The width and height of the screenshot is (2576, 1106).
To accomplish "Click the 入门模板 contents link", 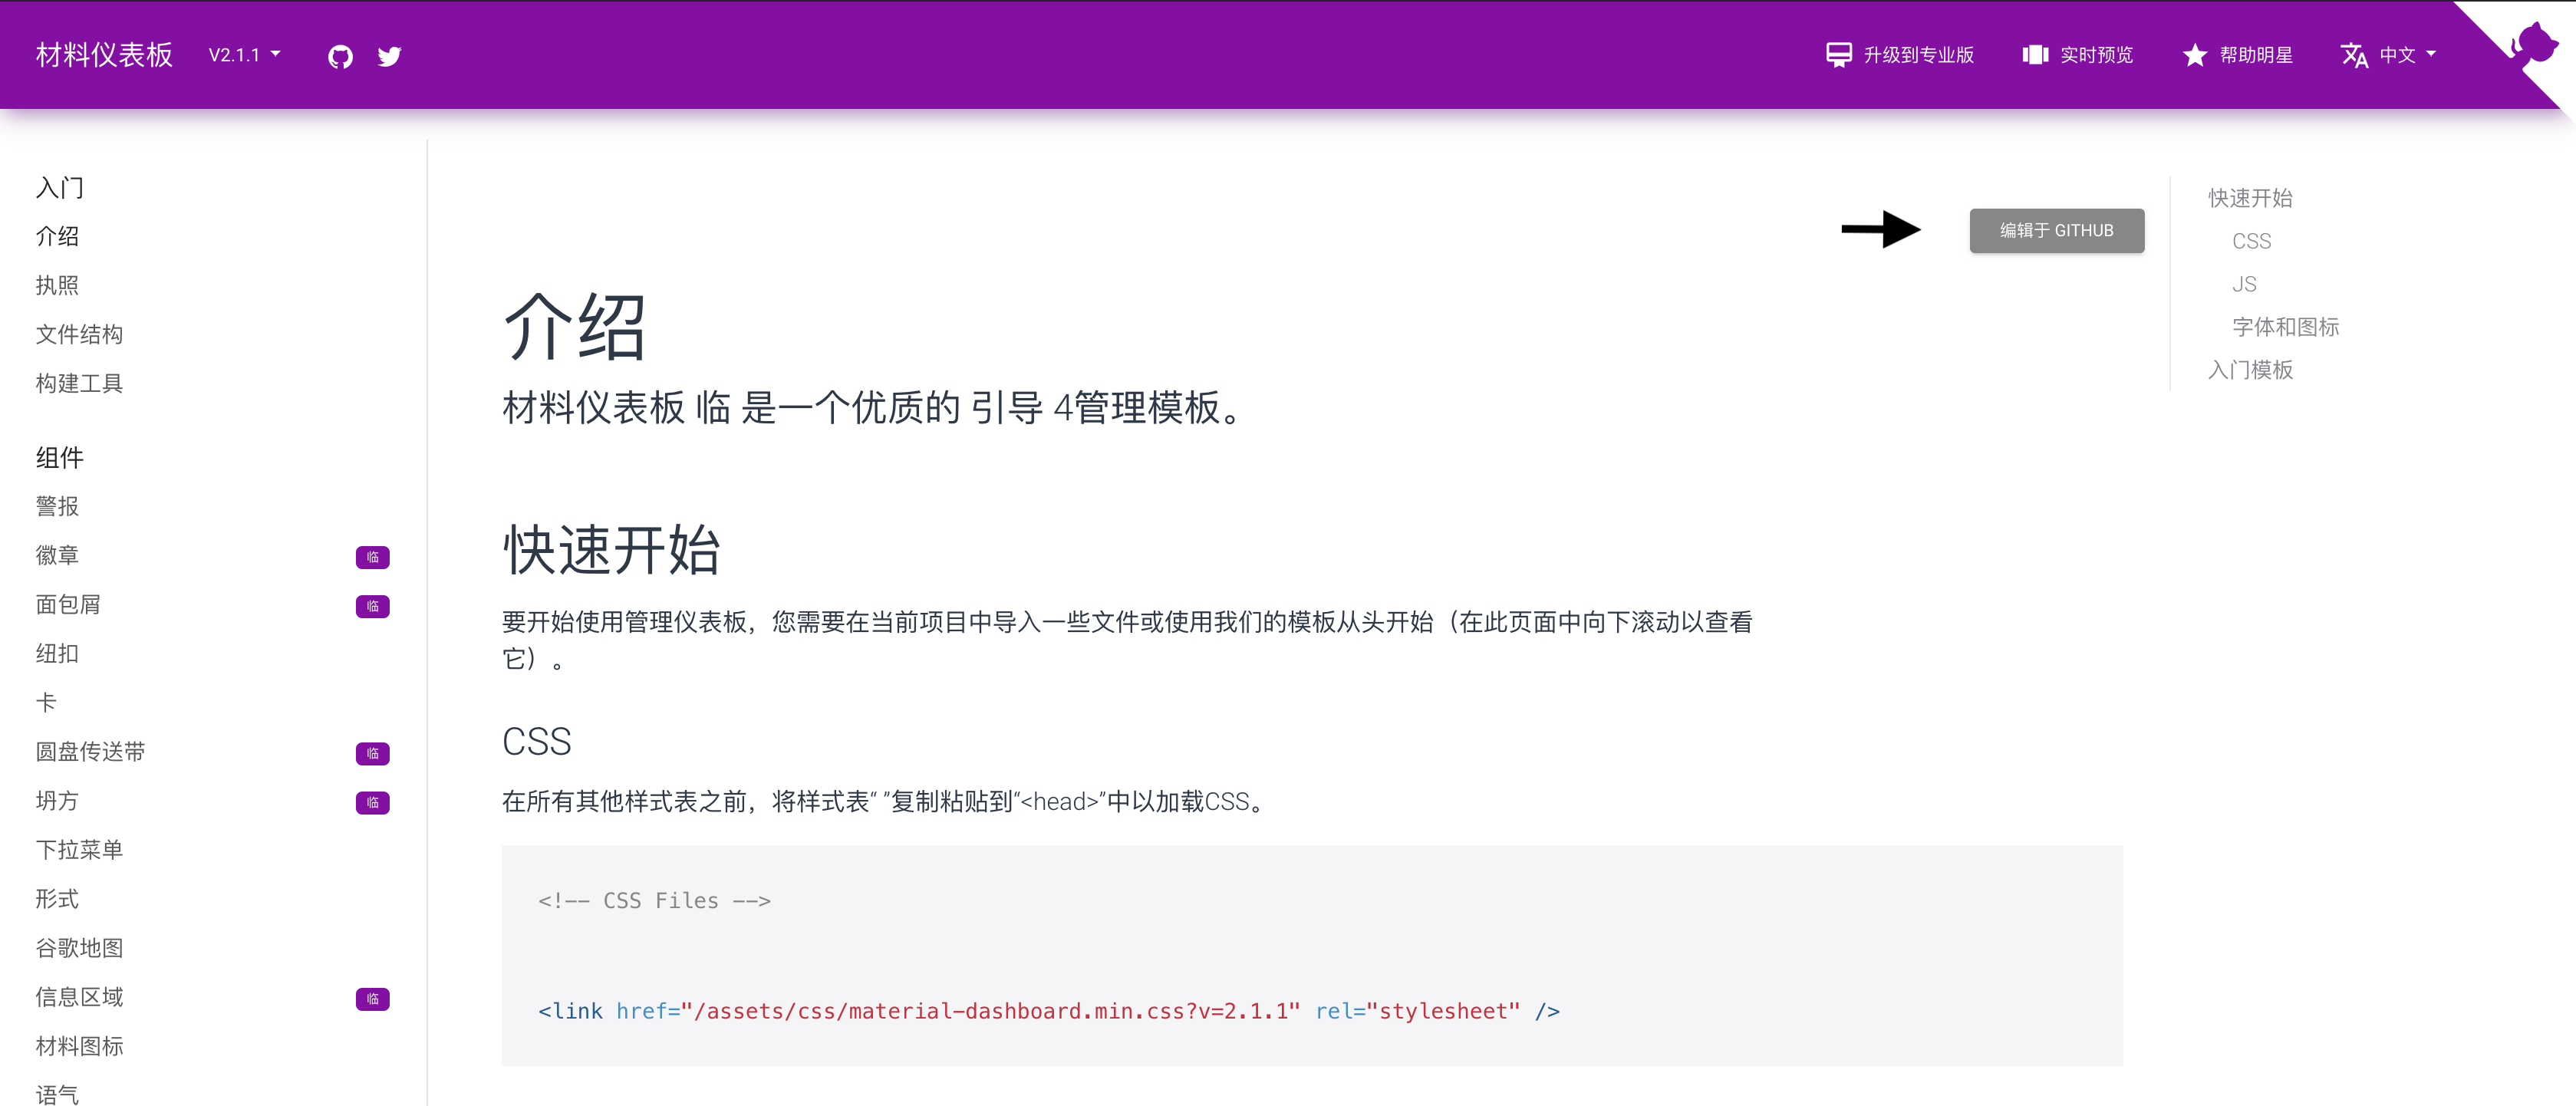I will coord(2250,370).
